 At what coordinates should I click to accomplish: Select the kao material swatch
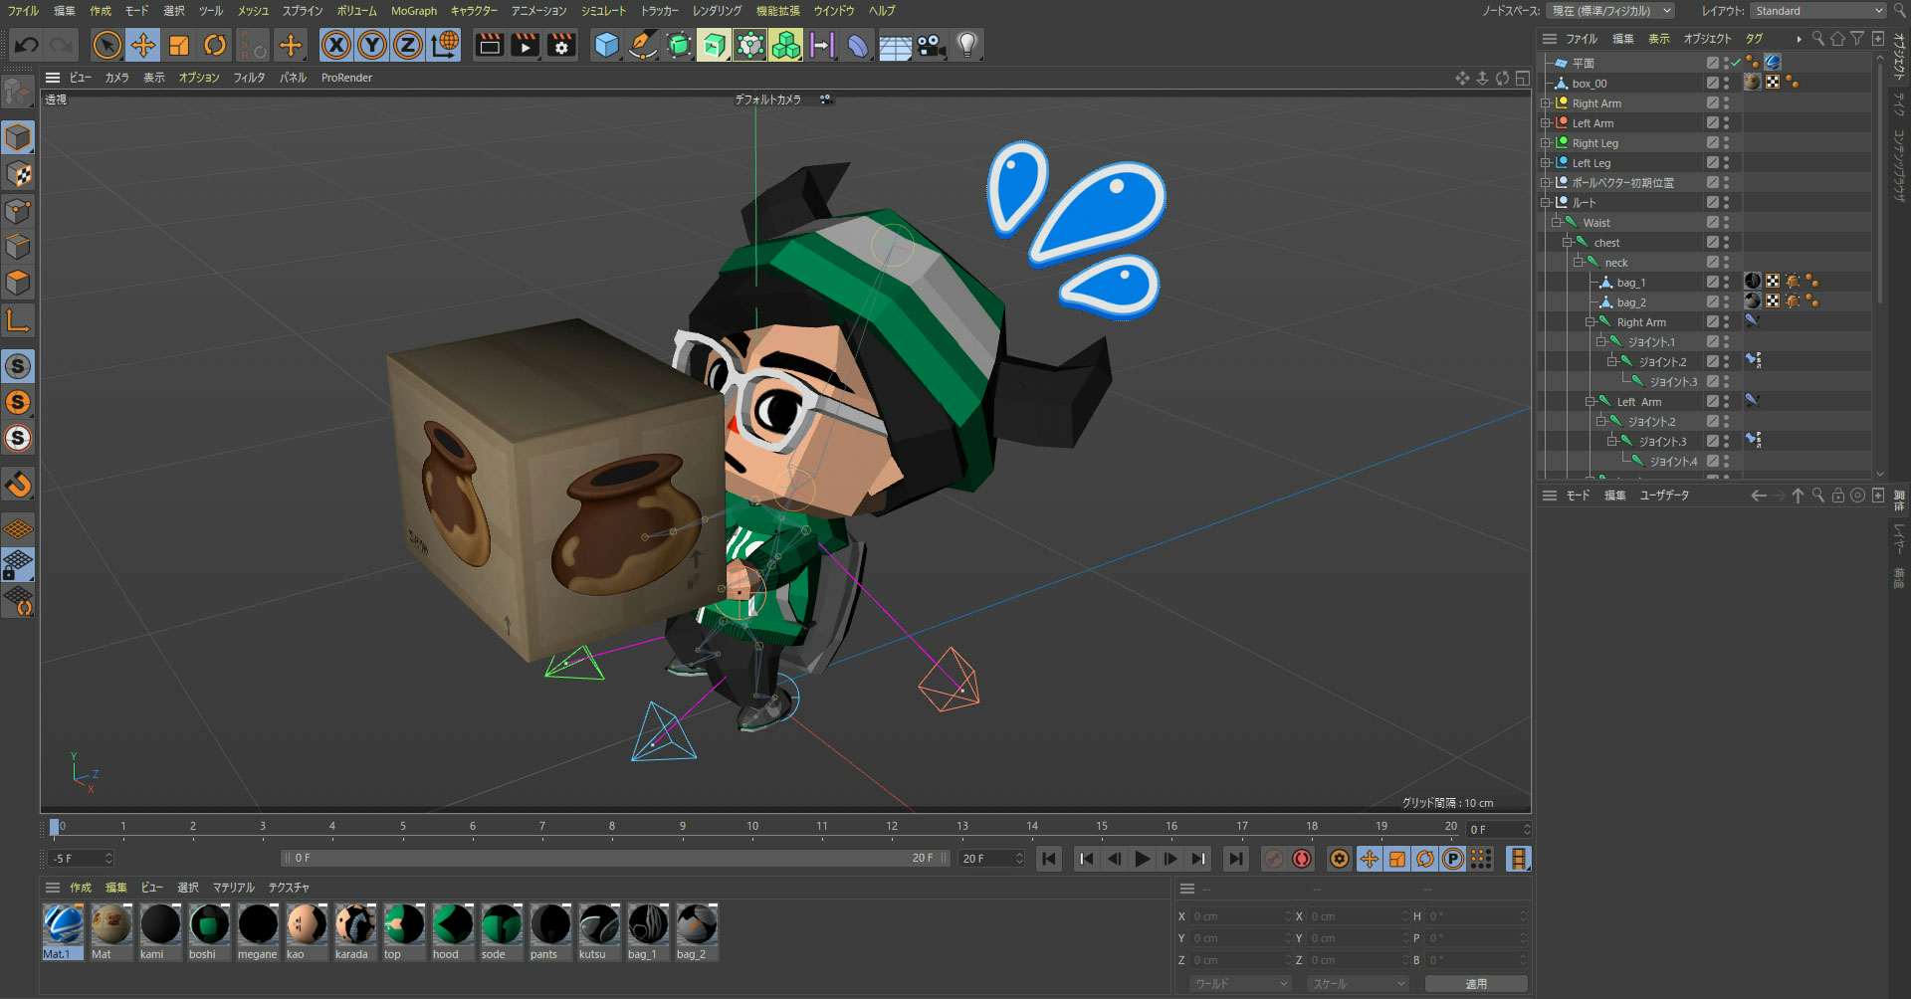click(306, 926)
